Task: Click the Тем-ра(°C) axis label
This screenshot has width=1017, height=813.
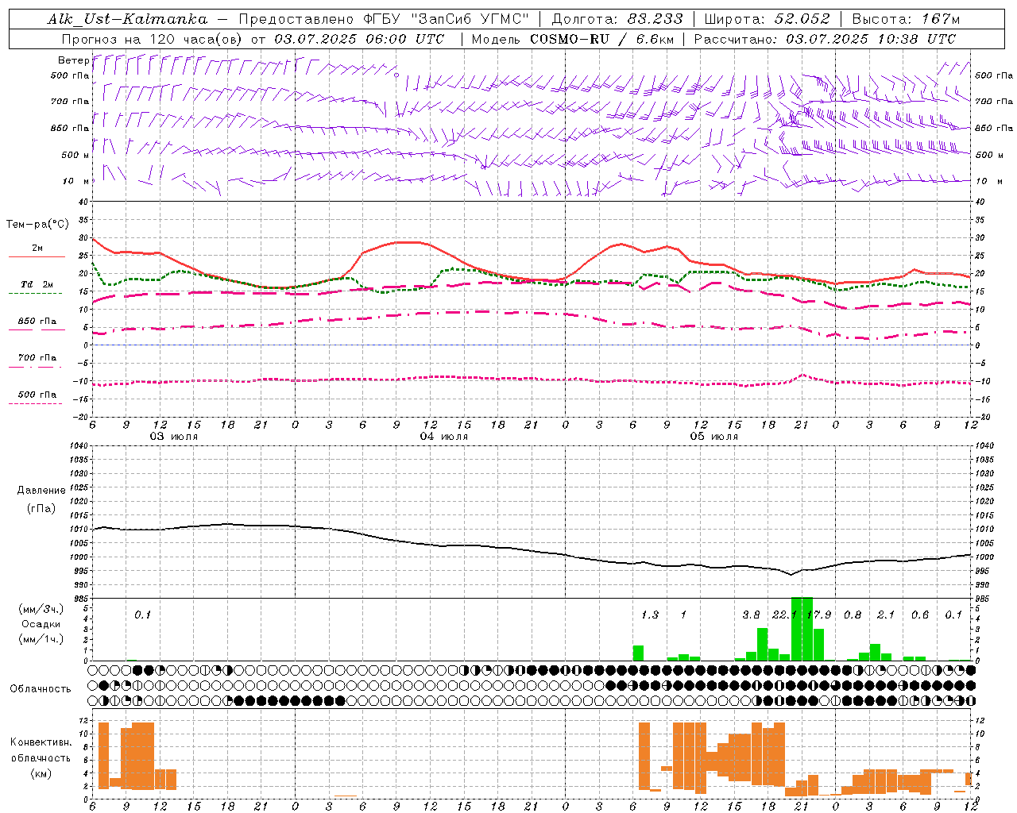Action: click(37, 225)
